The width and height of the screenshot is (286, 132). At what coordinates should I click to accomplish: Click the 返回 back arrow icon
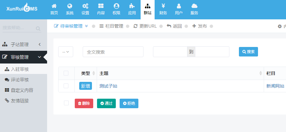(x=169, y=26)
